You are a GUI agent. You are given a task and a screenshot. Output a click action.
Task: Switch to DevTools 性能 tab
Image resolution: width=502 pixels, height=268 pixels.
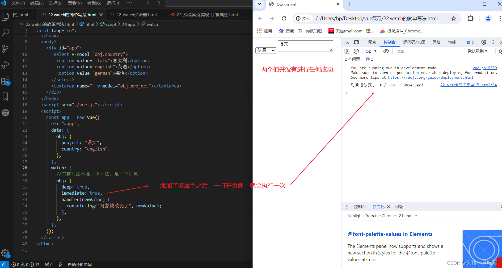pyautogui.click(x=452, y=42)
